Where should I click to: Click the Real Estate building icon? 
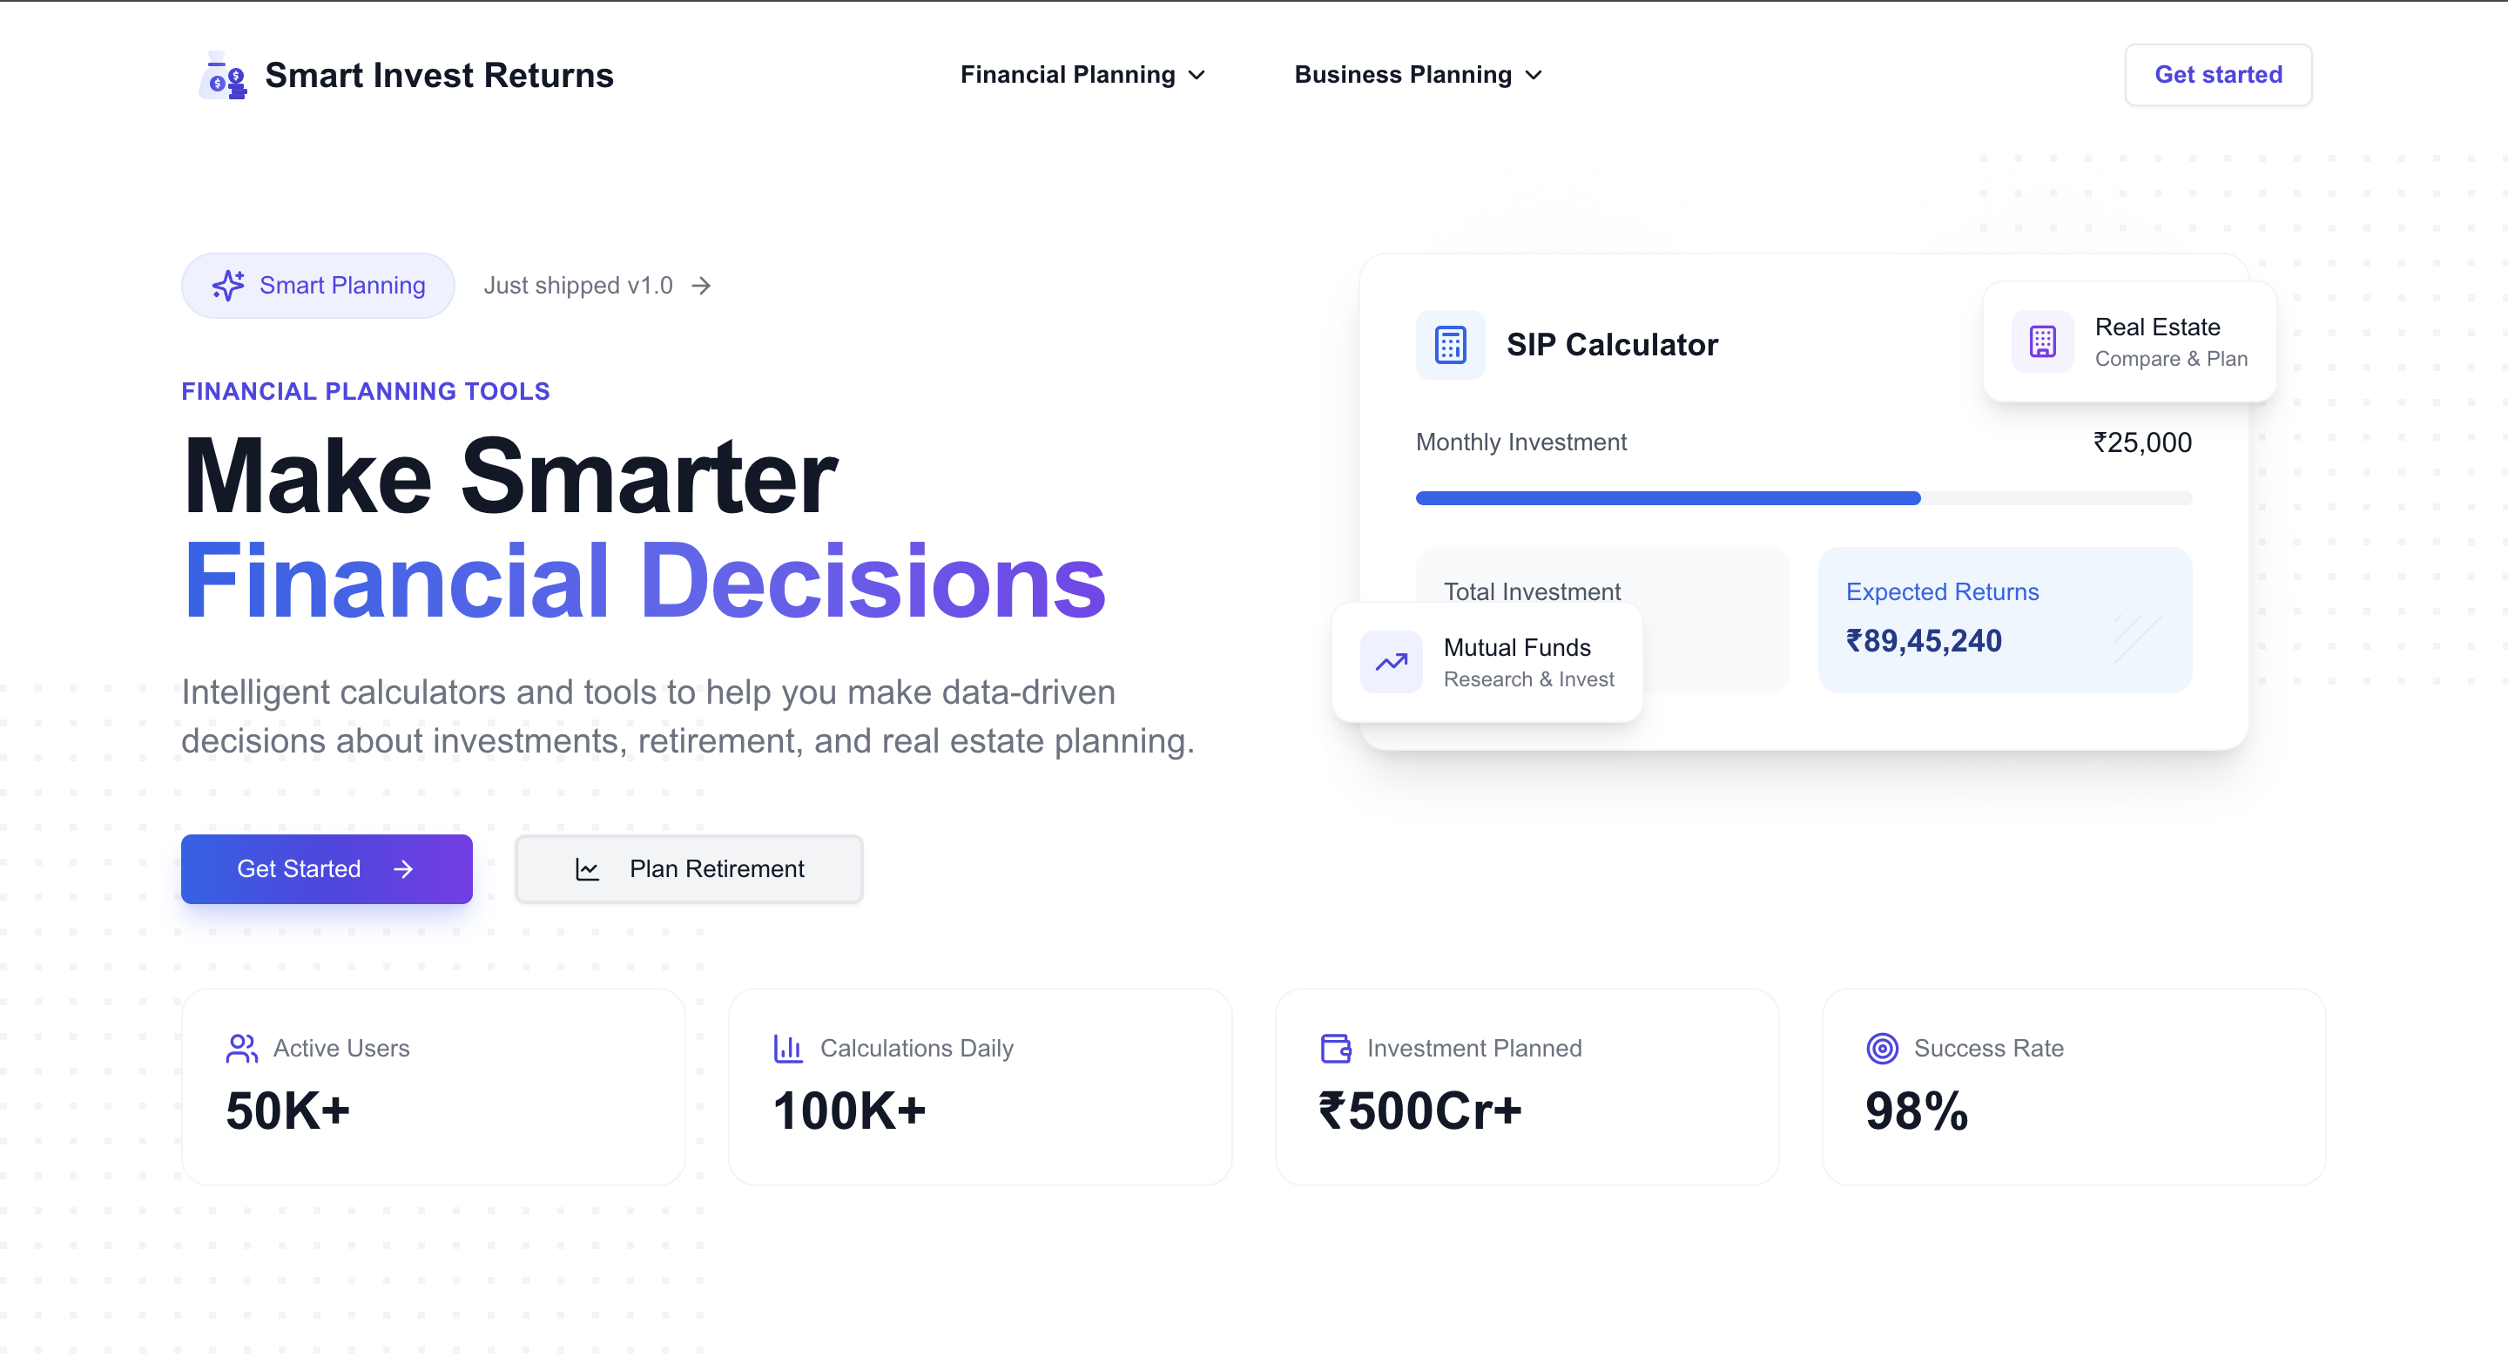pos(2041,341)
